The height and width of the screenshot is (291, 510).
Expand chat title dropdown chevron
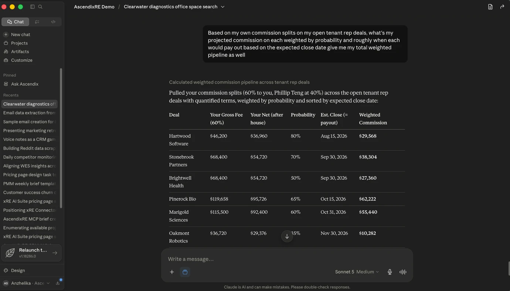222,7
